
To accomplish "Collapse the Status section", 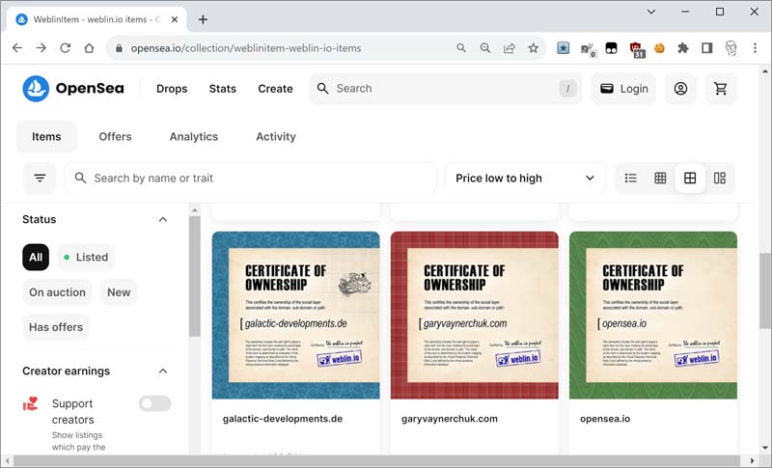I will point(163,219).
